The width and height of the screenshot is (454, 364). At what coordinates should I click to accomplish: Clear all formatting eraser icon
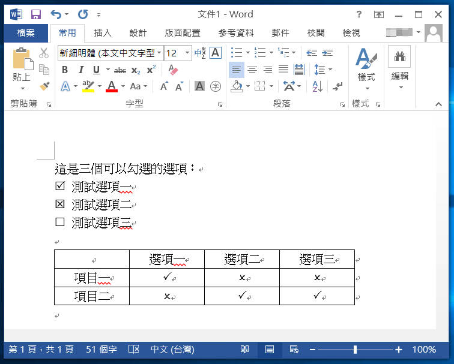pyautogui.click(x=173, y=70)
